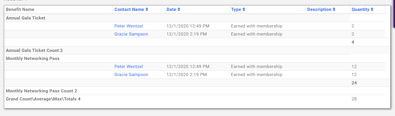Click the Quantity column header text
The image size is (395, 116).
point(360,10)
